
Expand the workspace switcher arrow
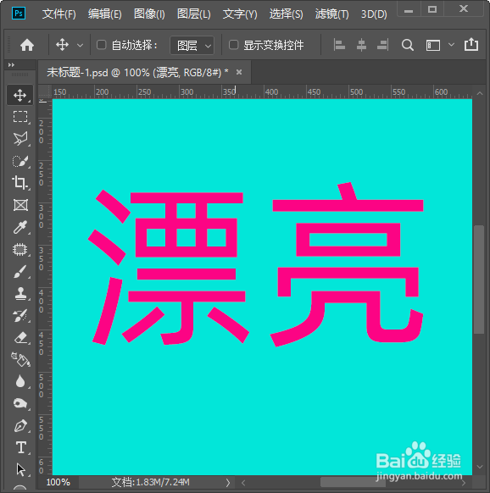451,45
